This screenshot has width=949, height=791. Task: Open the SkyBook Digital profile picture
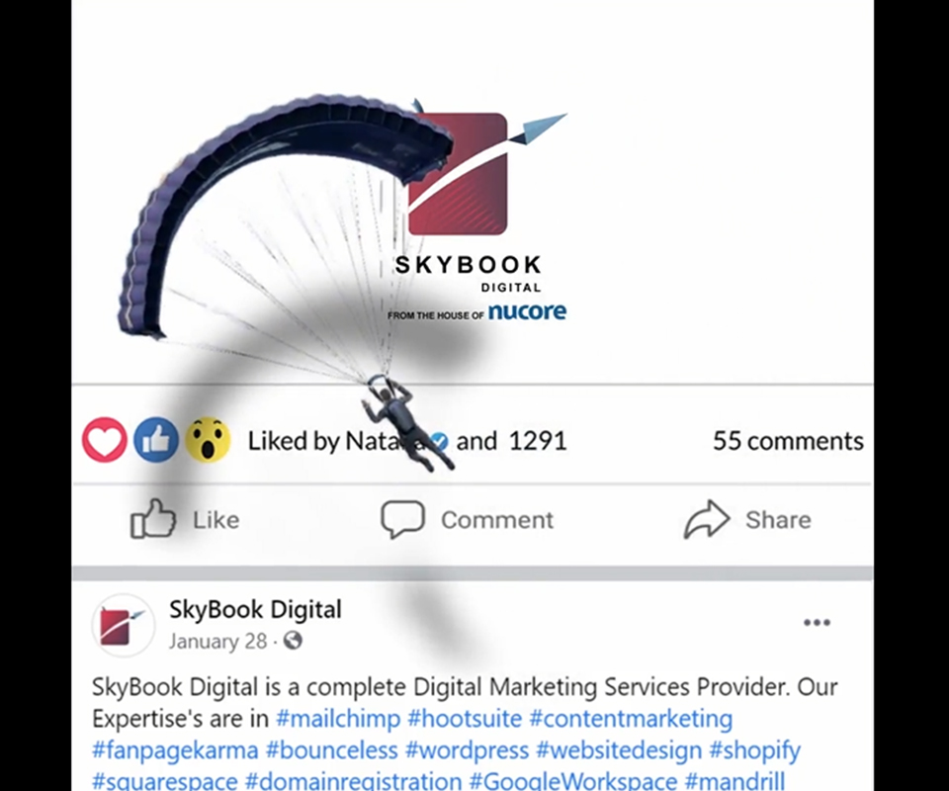[123, 625]
